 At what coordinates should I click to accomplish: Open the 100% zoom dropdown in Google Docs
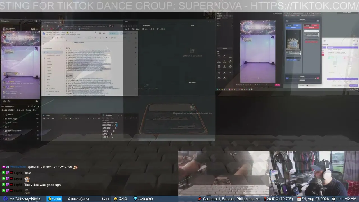61,38
